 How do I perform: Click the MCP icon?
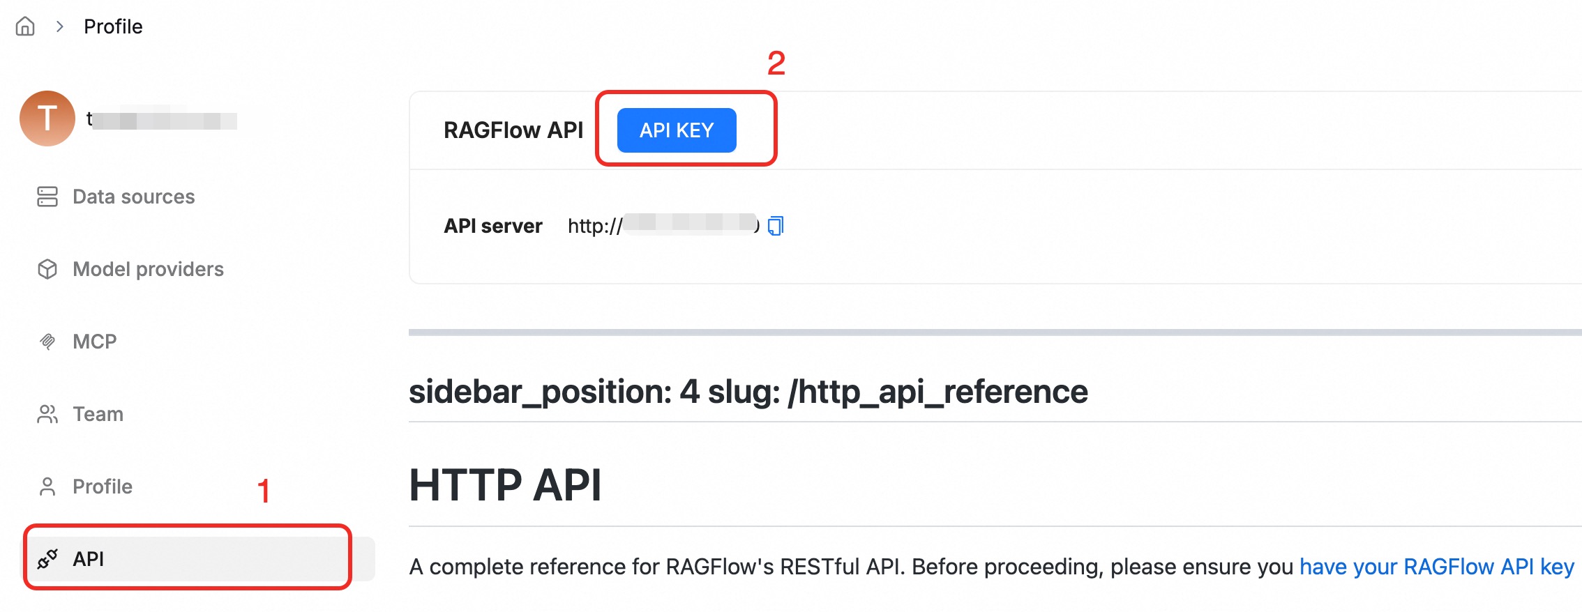click(x=47, y=342)
